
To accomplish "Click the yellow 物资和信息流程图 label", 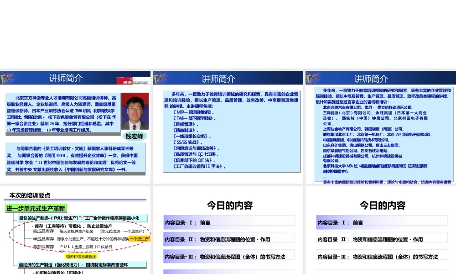I will tap(81, 257).
